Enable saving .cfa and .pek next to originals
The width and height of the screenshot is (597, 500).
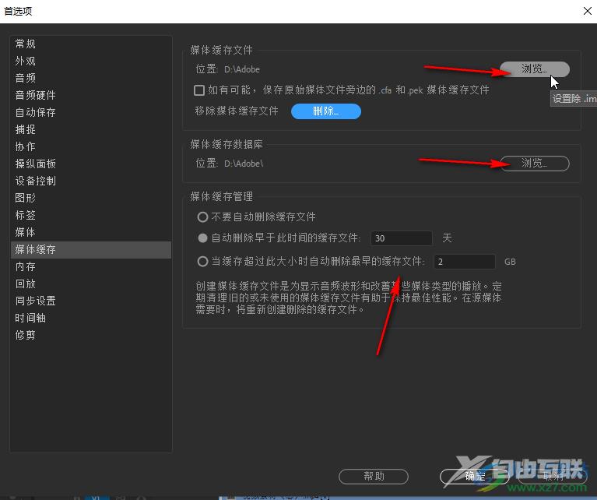click(x=199, y=90)
